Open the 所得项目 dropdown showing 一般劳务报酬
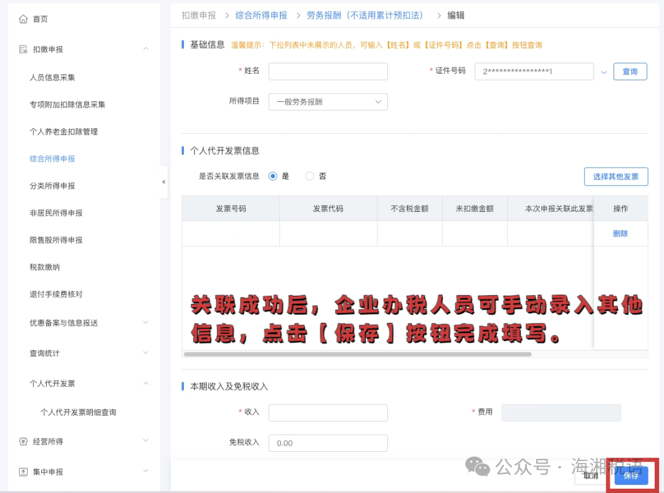The height and width of the screenshot is (493, 664). pyautogui.click(x=328, y=102)
